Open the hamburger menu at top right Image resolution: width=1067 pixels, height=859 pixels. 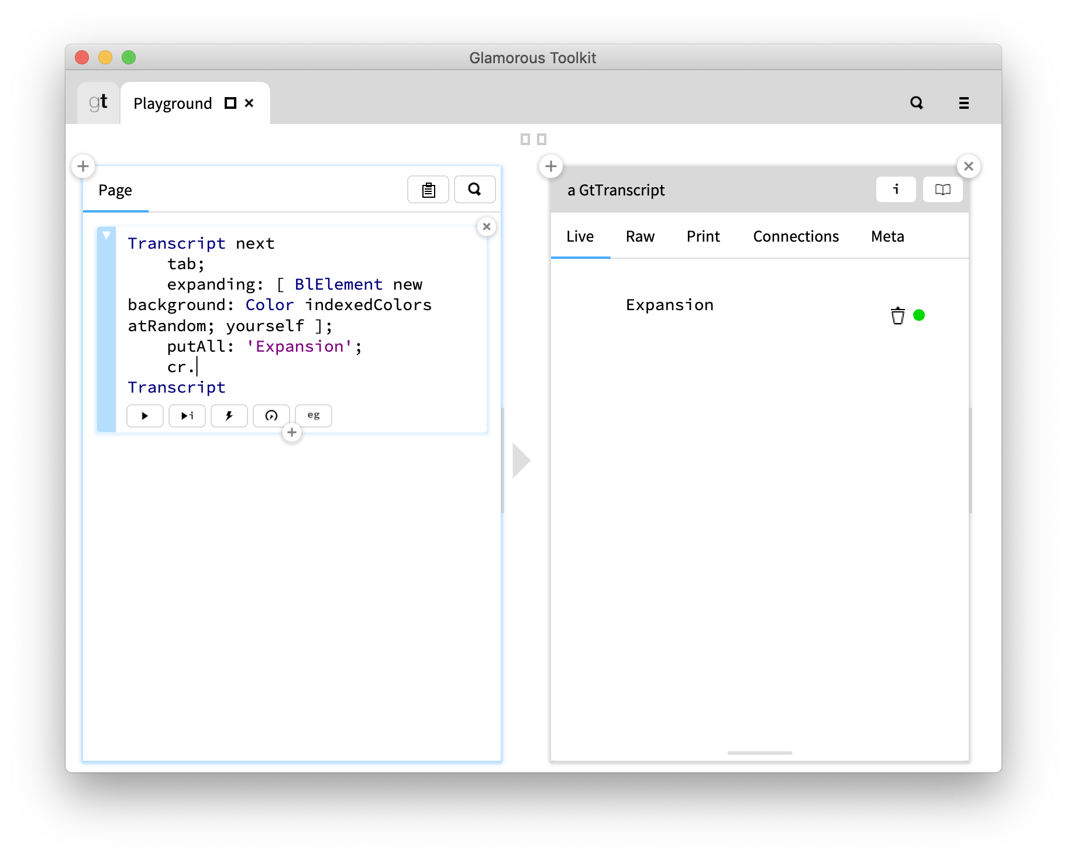point(963,103)
